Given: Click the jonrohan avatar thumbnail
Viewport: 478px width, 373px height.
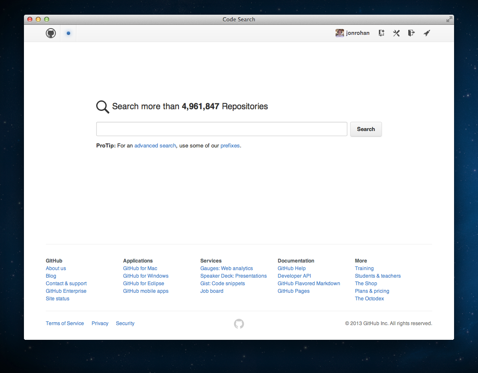Looking at the screenshot, I should (x=339, y=33).
